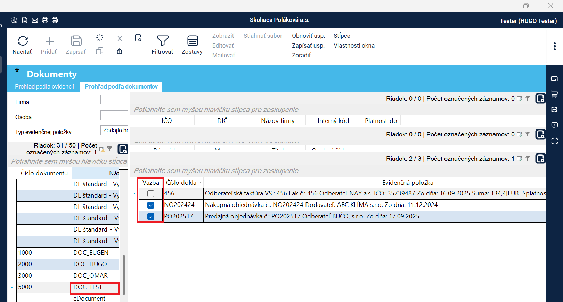Open the Typ evidenčnej položky combo box
This screenshot has width=563, height=302.
point(114,131)
